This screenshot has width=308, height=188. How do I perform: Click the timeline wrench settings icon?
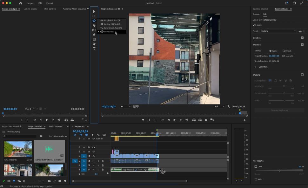click(98, 135)
